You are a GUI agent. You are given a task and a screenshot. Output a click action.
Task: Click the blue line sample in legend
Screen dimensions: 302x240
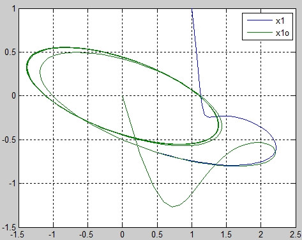coord(260,20)
